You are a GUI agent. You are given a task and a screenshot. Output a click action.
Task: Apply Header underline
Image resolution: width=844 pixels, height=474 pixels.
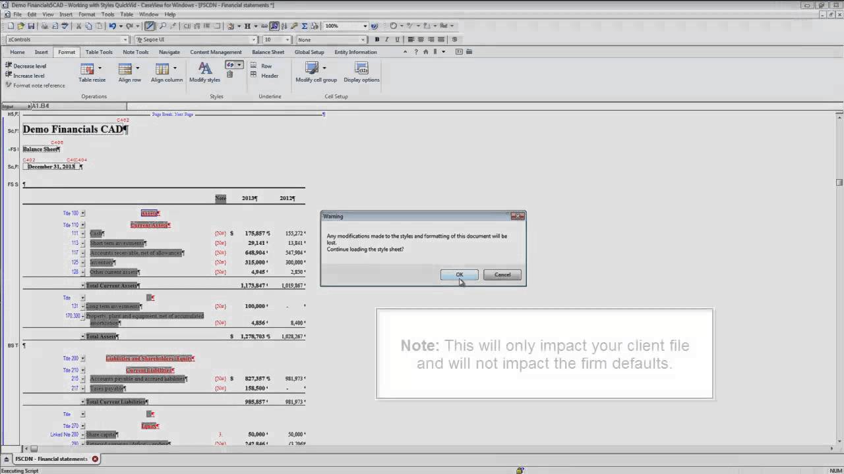pos(264,76)
